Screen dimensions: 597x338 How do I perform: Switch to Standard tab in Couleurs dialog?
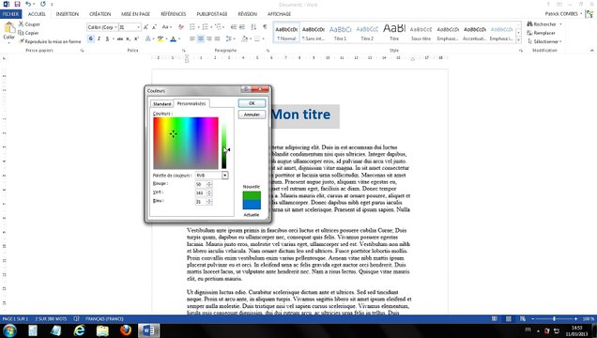[x=162, y=104]
